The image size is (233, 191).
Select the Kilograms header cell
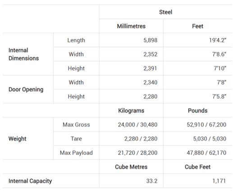[x=131, y=111]
